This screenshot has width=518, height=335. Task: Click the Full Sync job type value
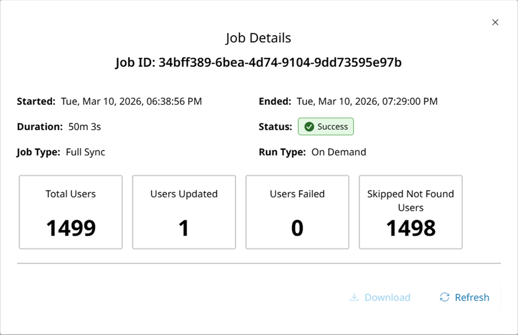(86, 152)
